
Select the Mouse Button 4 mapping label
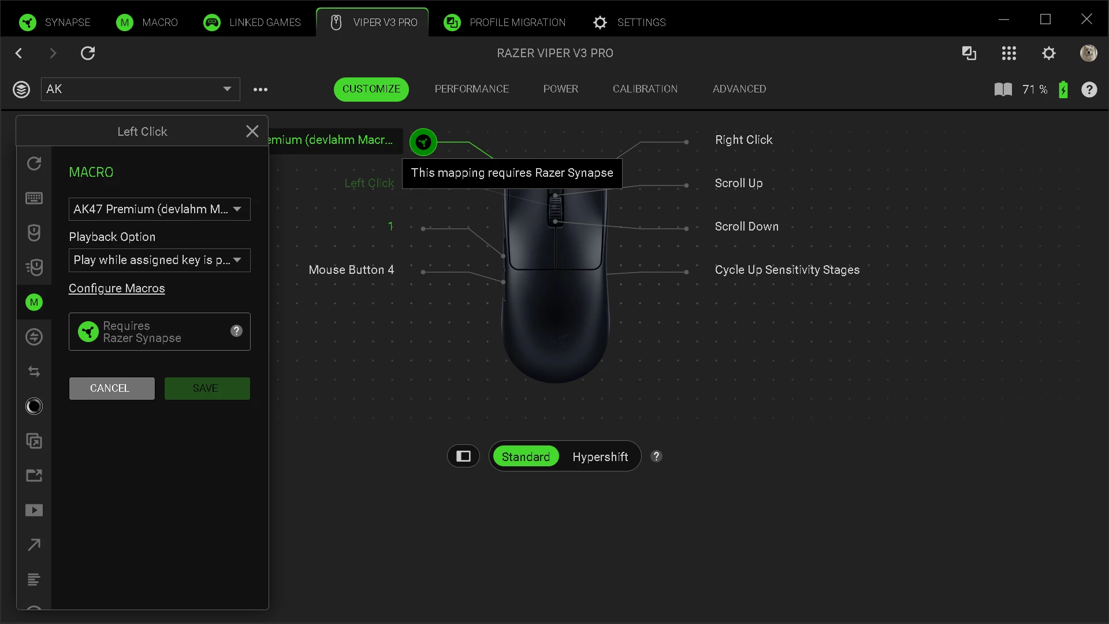[x=351, y=270]
